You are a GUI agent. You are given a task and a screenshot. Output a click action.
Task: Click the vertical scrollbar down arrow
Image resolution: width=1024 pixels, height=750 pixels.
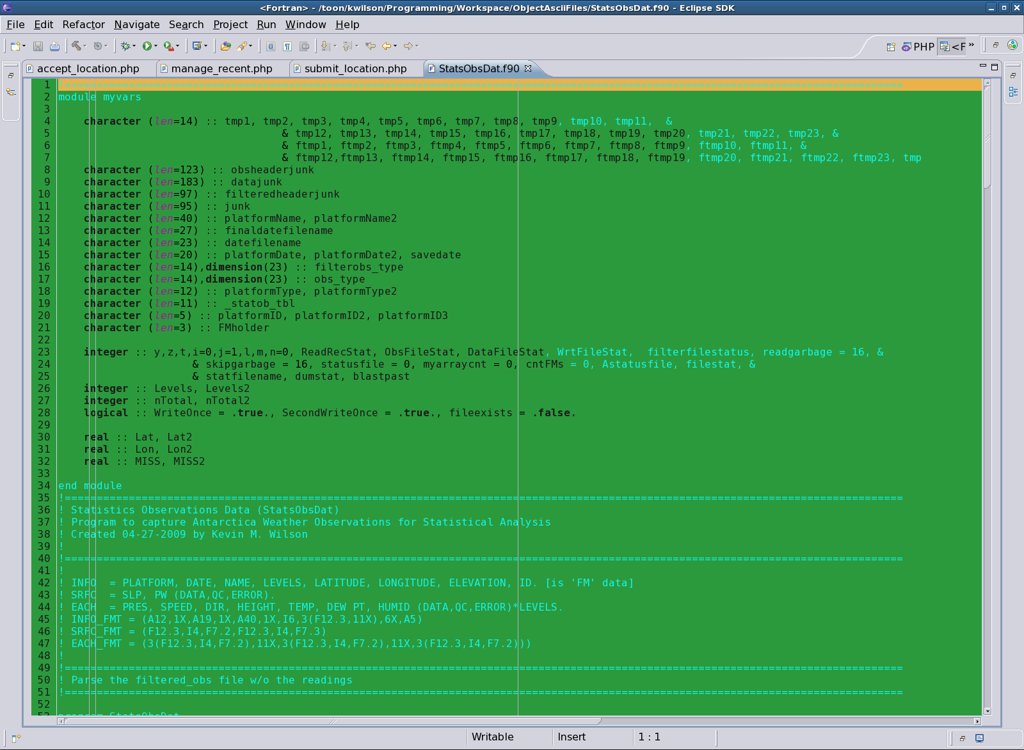[988, 711]
